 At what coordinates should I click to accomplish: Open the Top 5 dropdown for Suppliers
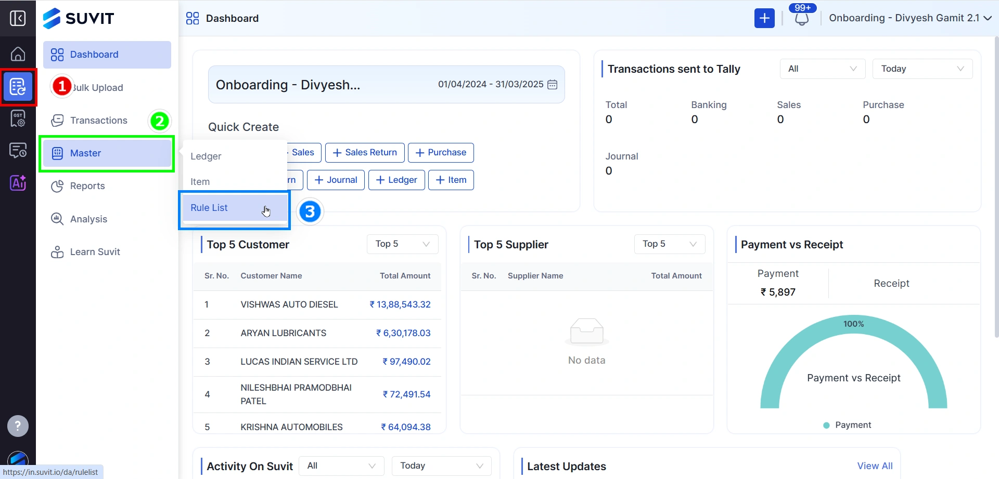pos(669,244)
